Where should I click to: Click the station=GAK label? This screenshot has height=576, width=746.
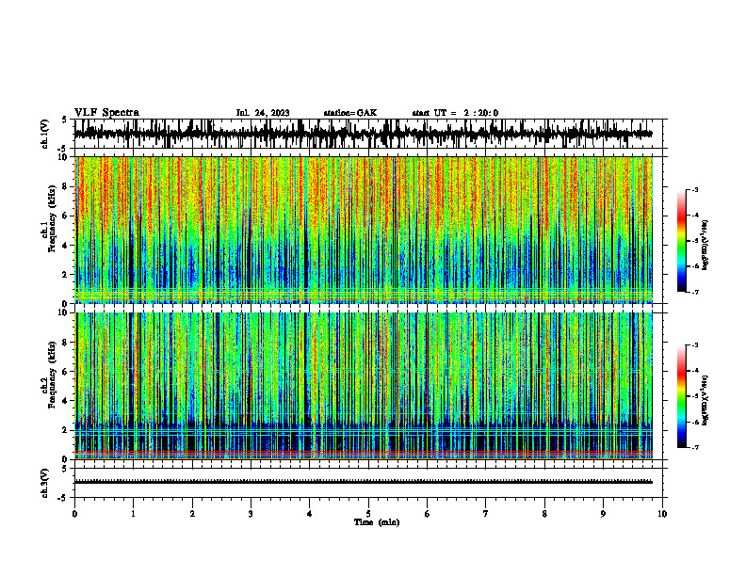350,113
